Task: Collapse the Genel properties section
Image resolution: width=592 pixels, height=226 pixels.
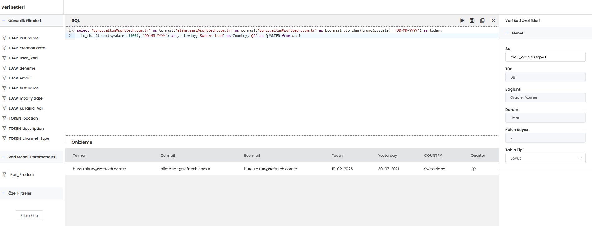Action: (x=507, y=33)
